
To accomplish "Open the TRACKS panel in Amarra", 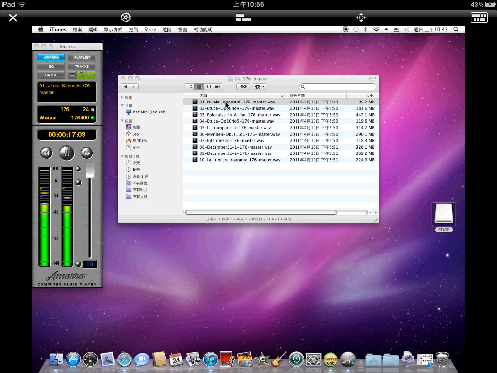I will pos(82,66).
